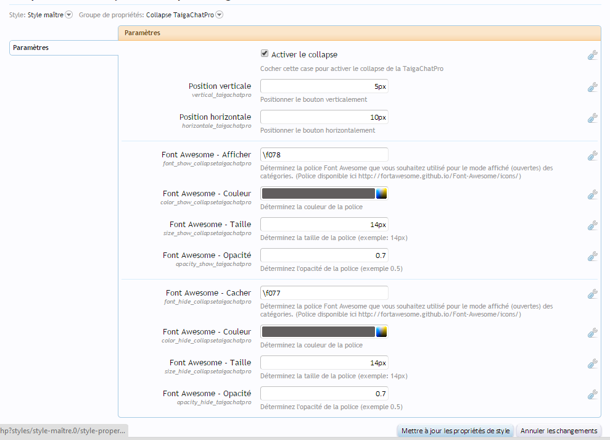Click the vertical_taigachatpro property name
Image resolution: width=610 pixels, height=440 pixels.
(221, 95)
